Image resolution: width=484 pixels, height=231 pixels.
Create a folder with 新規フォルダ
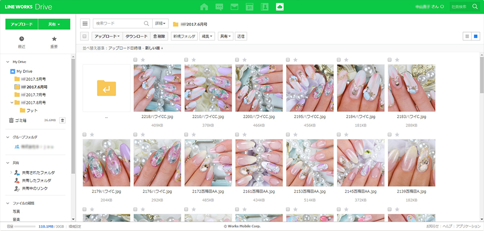point(184,36)
